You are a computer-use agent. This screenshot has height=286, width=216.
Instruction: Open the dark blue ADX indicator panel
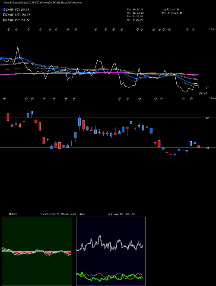click(x=111, y=251)
